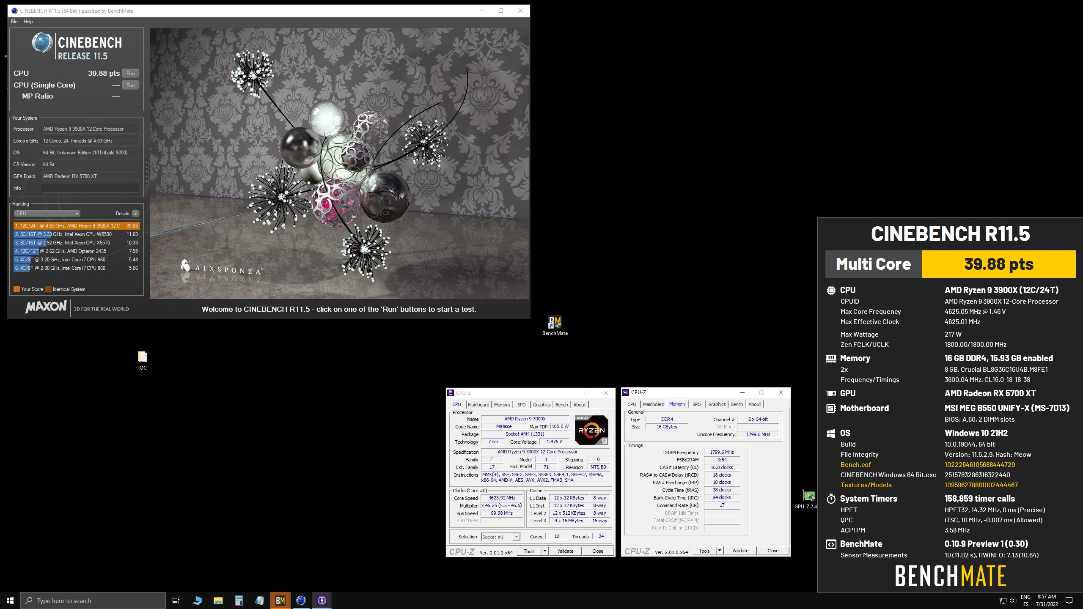Click the taskbar search box
Screen dimensions: 1083x609
93,601
